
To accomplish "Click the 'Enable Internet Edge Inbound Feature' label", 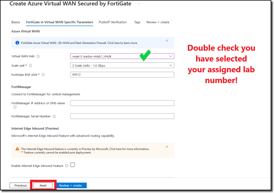I will (x=37, y=166).
